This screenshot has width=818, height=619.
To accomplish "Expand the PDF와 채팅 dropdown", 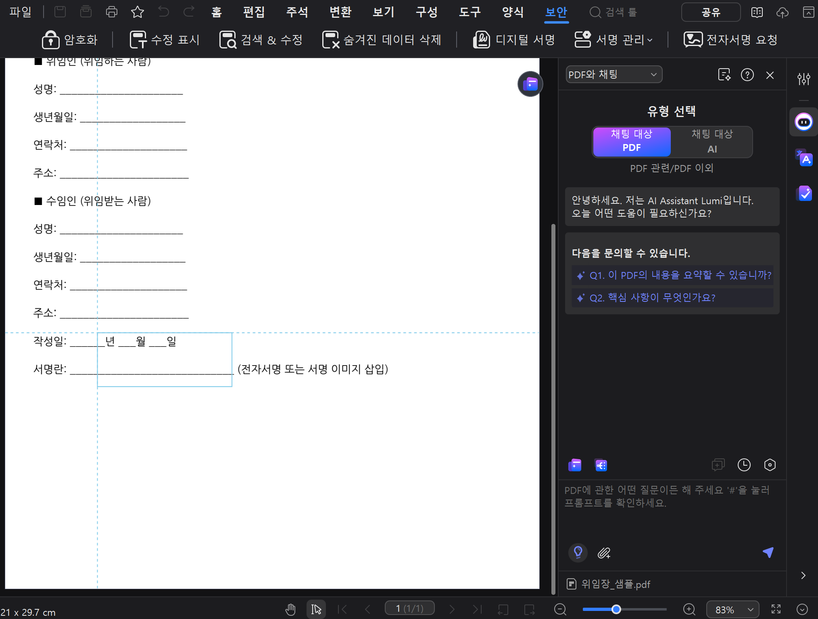I will 613,75.
